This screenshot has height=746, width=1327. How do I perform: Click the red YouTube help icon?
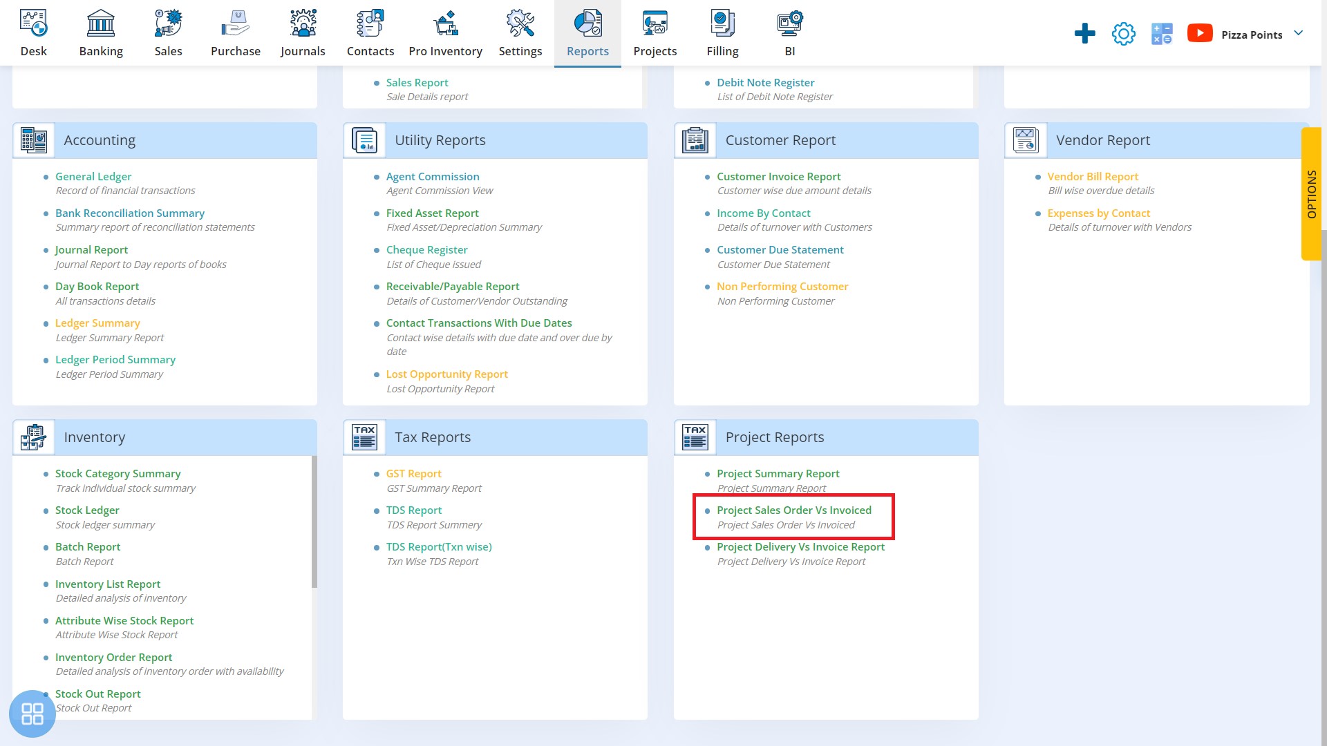(1200, 33)
